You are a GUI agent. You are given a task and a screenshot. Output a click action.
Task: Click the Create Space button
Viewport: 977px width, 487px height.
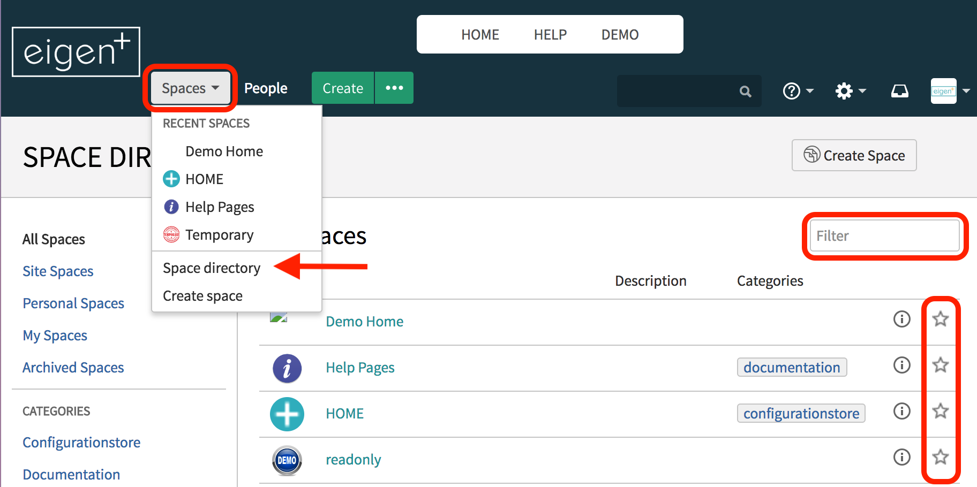point(854,155)
